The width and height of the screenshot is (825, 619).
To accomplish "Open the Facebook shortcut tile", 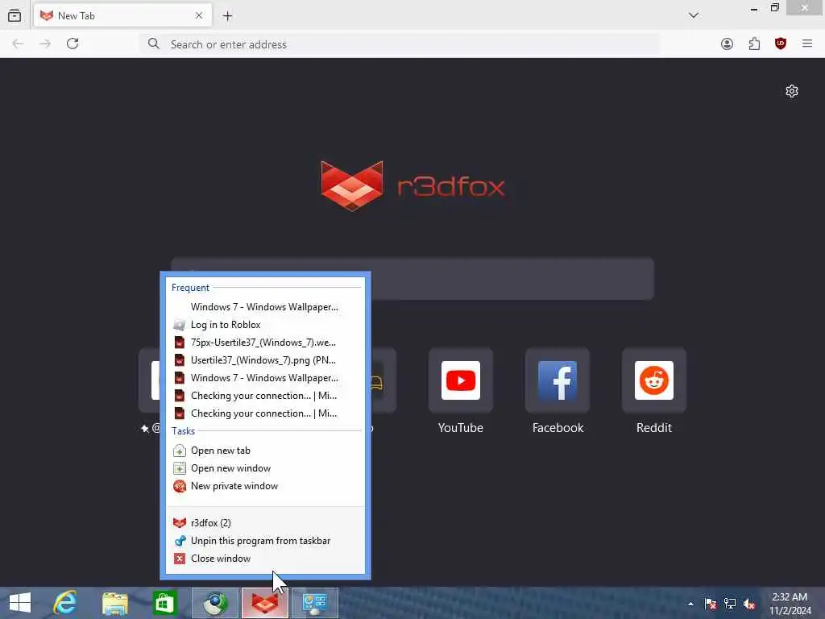I will coord(558,392).
